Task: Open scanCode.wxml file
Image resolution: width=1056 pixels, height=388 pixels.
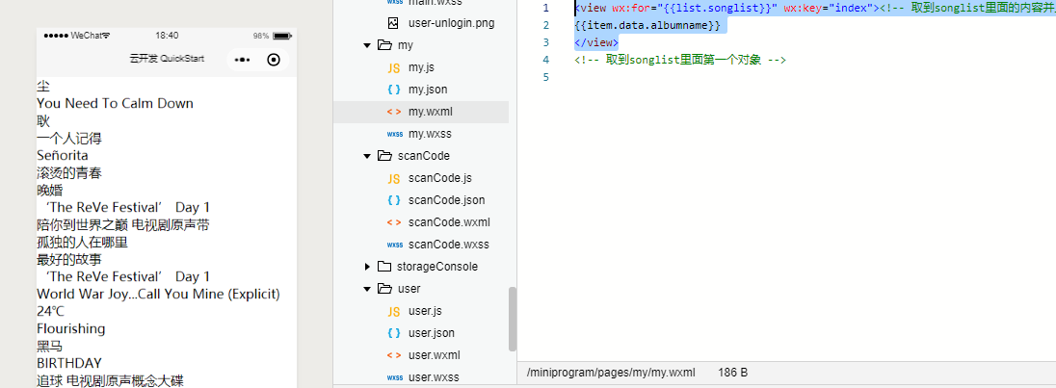Action: tap(449, 221)
